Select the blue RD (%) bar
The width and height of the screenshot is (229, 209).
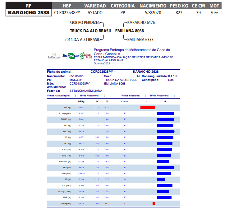coord(161,179)
